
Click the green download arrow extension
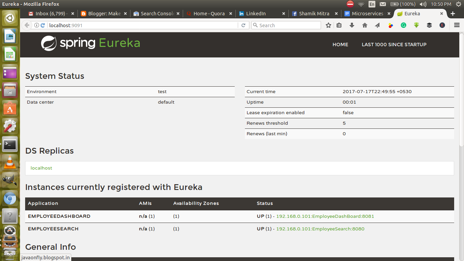click(x=416, y=25)
